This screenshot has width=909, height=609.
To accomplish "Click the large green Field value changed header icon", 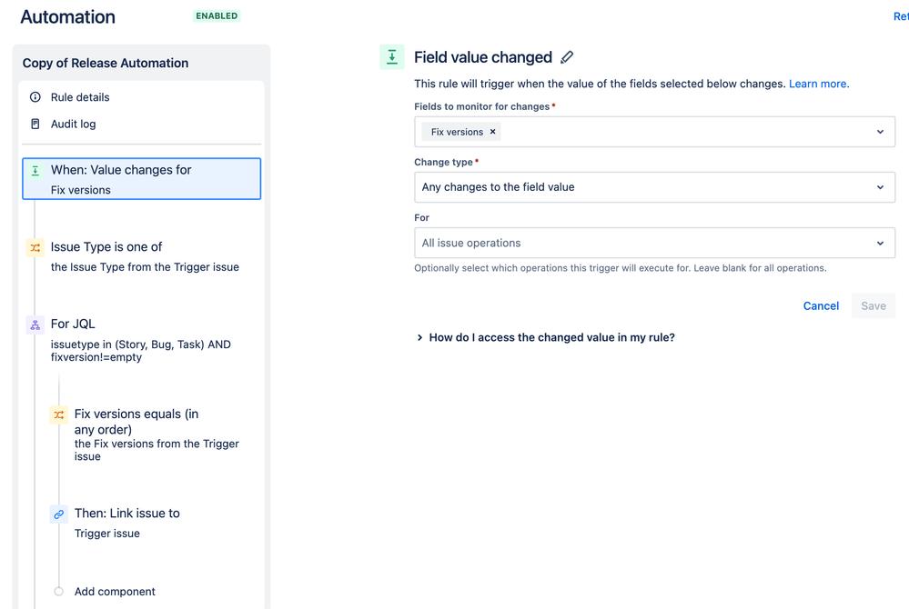I will (x=392, y=56).
